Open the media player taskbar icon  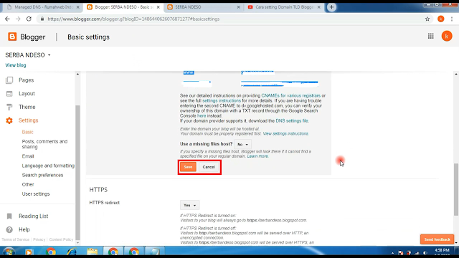29,252
